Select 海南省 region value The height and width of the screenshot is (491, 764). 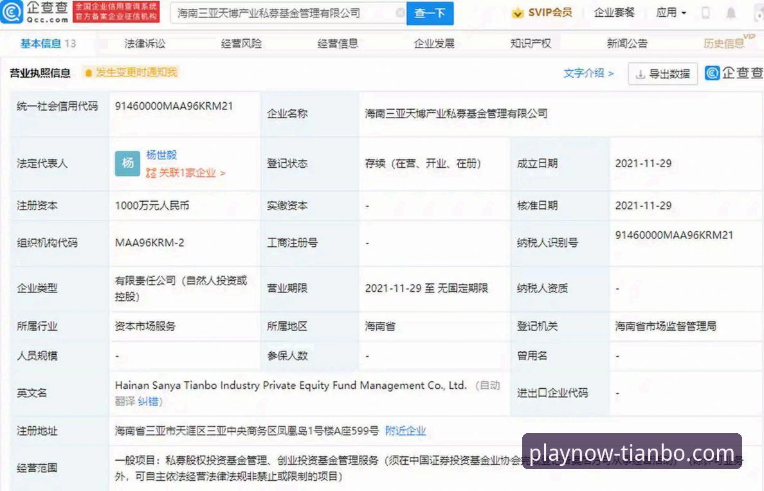tap(380, 326)
